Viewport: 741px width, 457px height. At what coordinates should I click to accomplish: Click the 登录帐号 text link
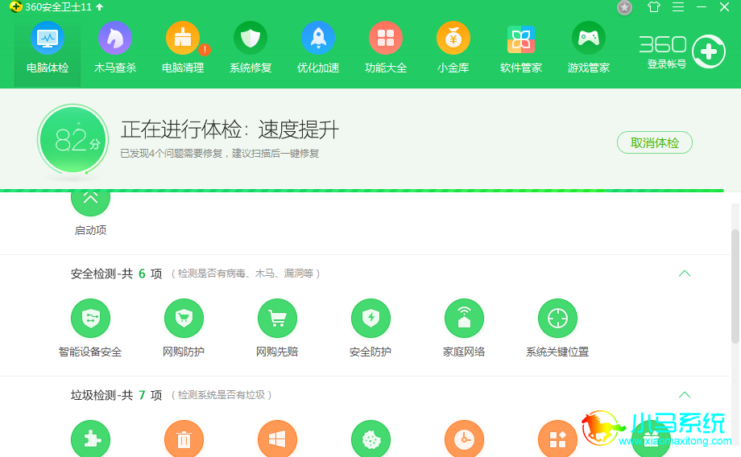click(x=666, y=64)
